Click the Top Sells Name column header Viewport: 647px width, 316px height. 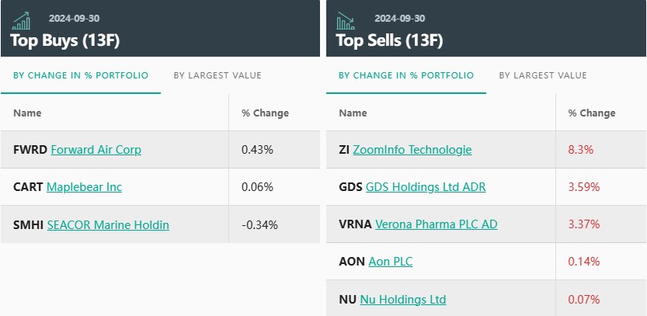tap(353, 113)
